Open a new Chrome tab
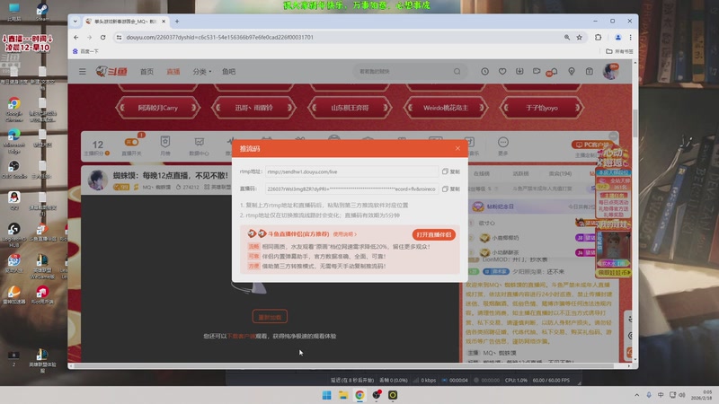This screenshot has width=719, height=404. [x=177, y=21]
